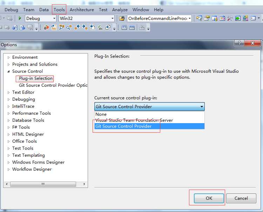The image size is (263, 212).
Task: Select the Workflow Designer tree item
Action: [x=32, y=169]
